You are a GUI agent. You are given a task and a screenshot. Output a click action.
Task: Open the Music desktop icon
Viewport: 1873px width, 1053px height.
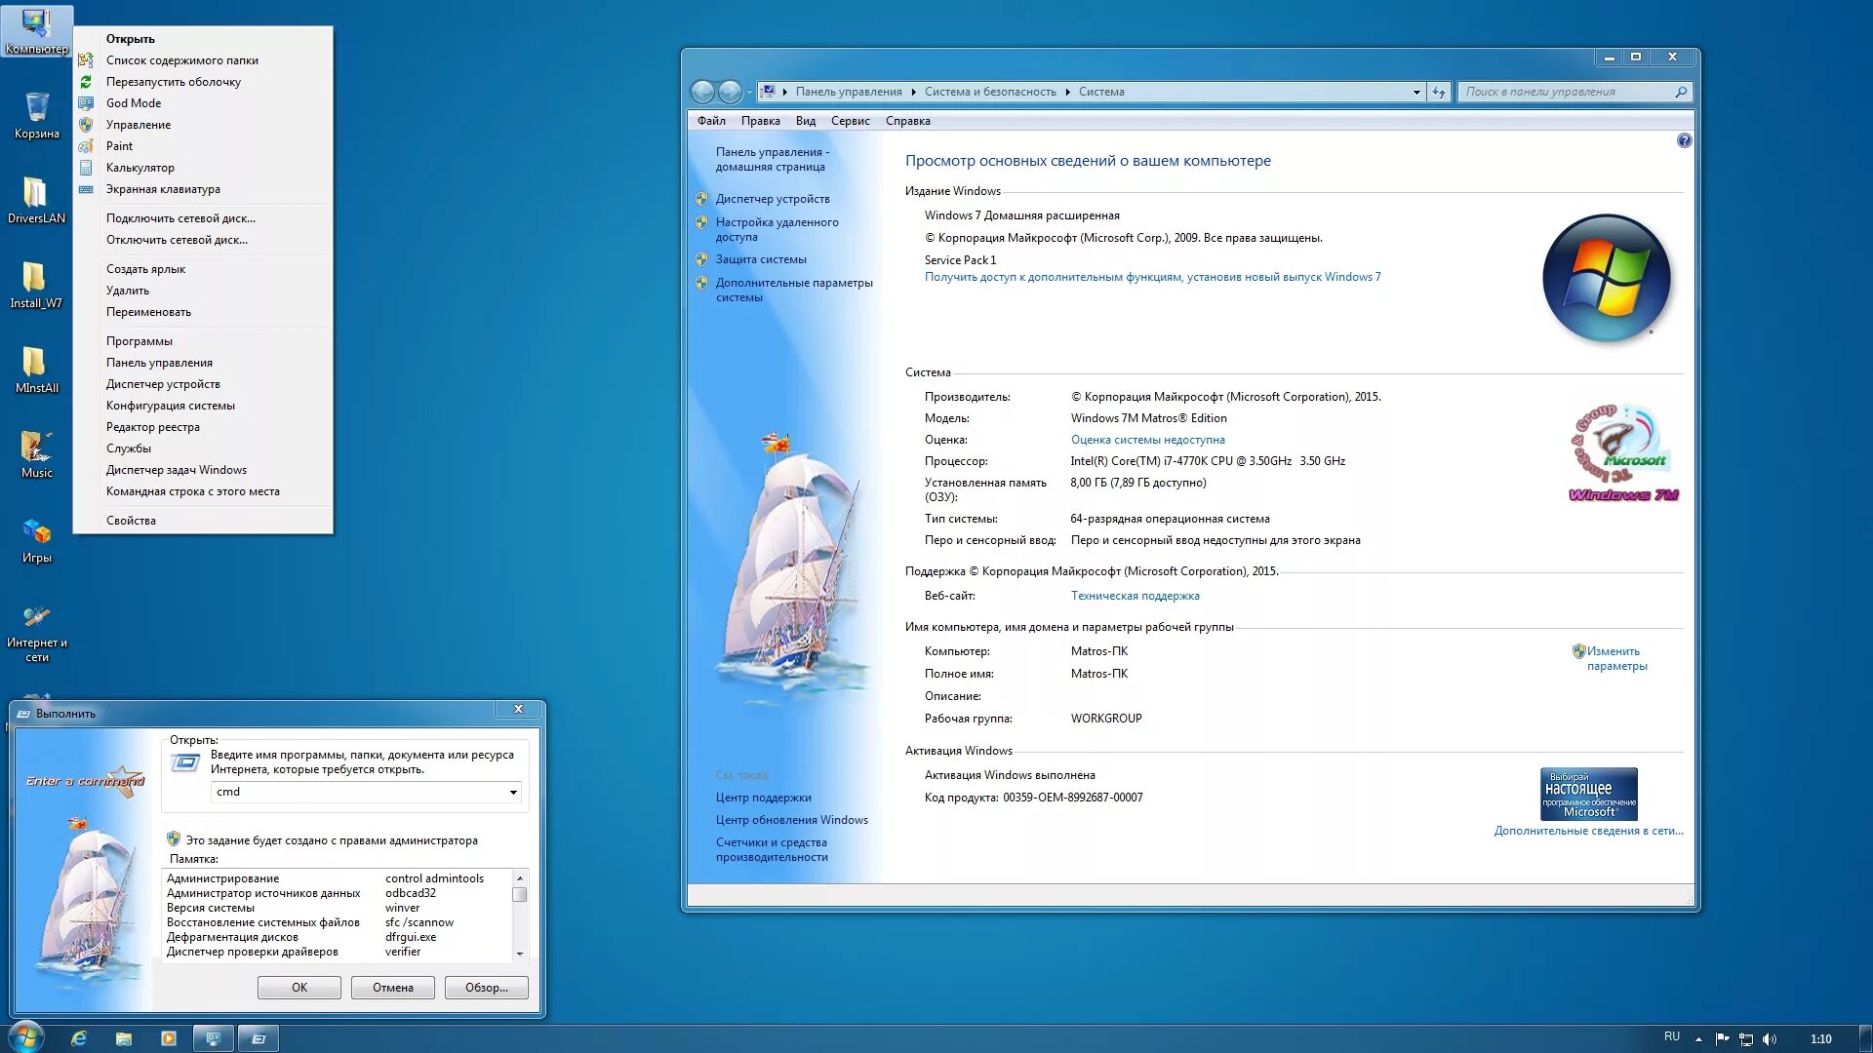pos(36,448)
